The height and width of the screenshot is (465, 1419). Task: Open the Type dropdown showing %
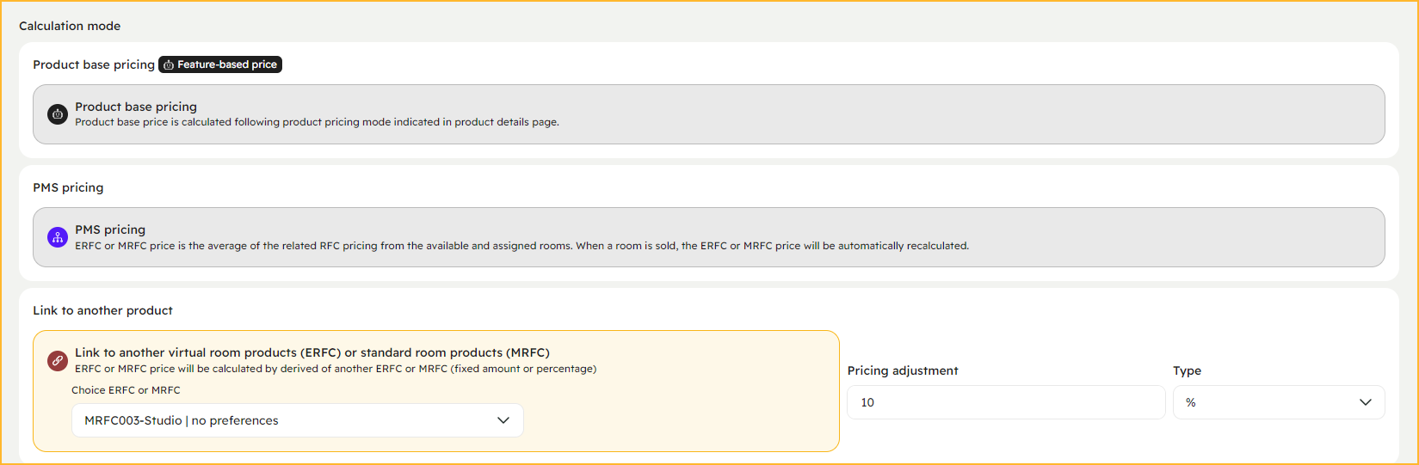tap(1279, 402)
